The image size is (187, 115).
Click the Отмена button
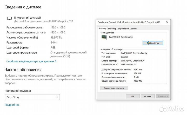(x=148, y=96)
